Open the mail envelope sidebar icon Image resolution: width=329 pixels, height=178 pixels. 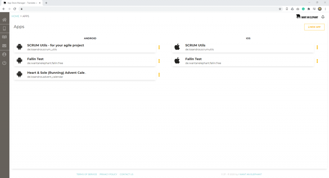(4, 46)
